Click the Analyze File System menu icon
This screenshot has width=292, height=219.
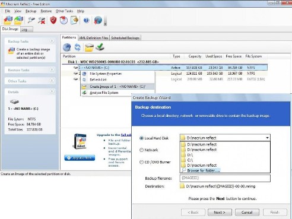84,93
